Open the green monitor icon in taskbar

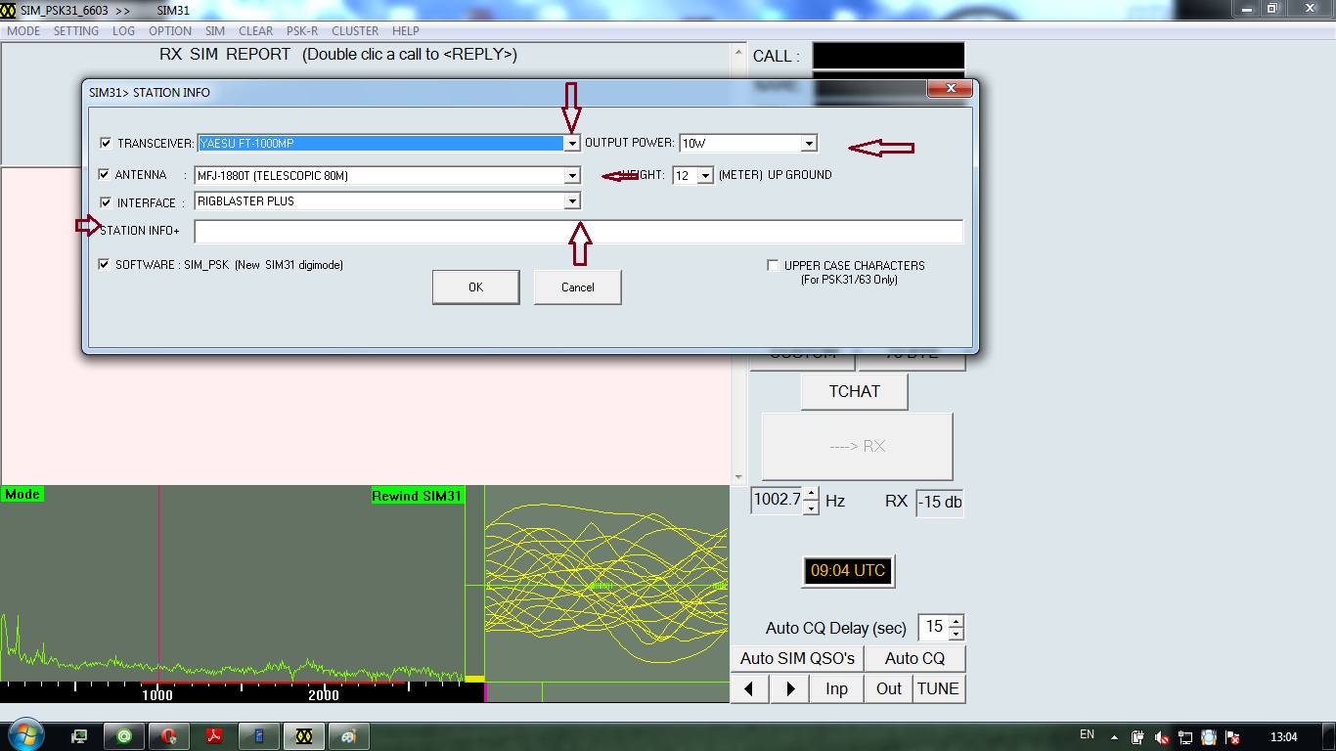[x=79, y=736]
